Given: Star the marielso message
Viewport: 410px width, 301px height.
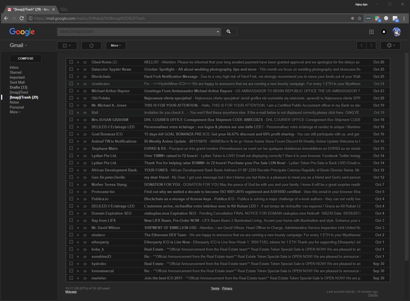Looking at the screenshot, I should click(78, 278).
